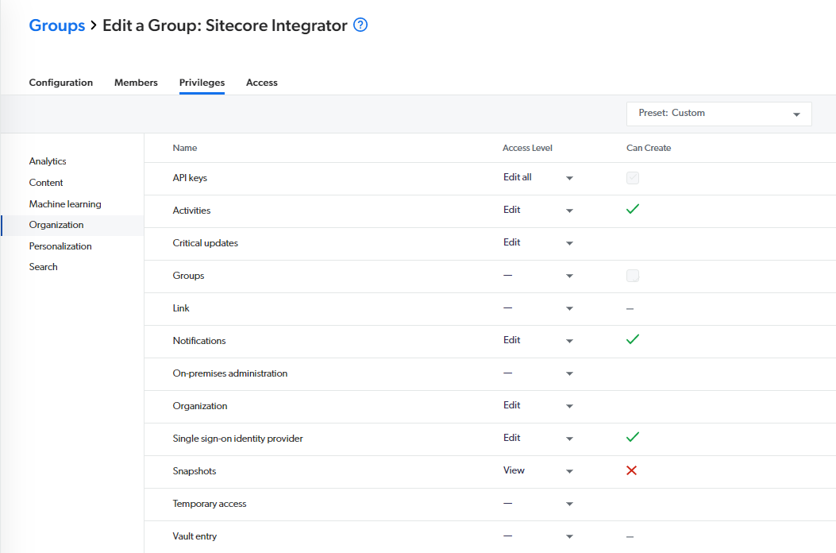
Task: Switch to the Members tab
Action: 135,82
